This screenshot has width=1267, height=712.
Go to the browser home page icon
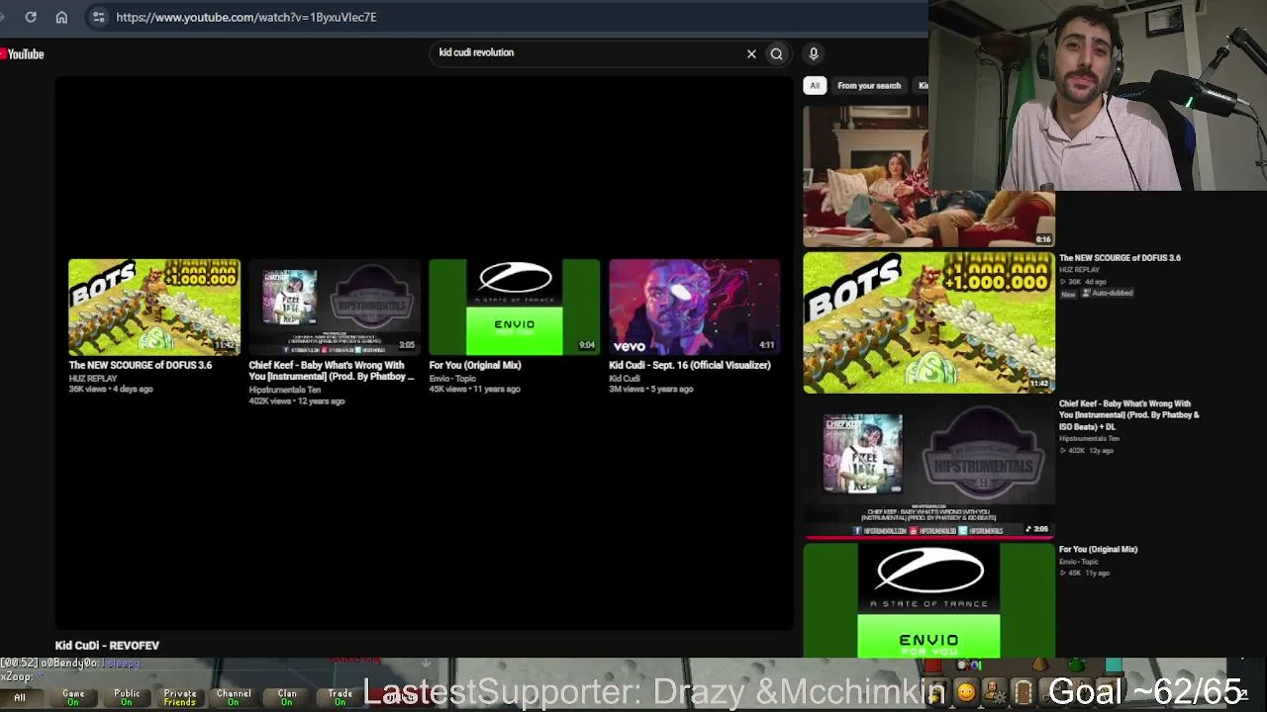click(61, 17)
